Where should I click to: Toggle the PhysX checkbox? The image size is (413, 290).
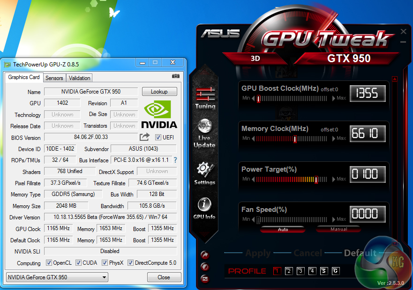click(105, 263)
